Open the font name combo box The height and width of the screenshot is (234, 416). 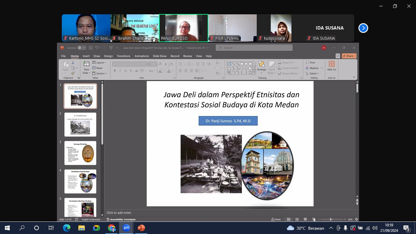point(130,64)
